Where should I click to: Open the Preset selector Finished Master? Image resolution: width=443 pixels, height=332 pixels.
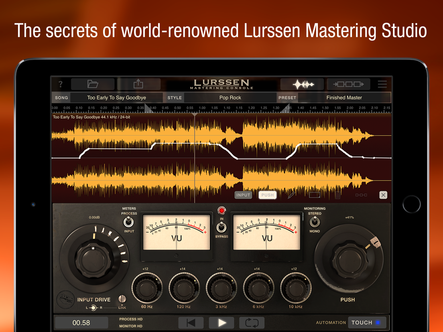pyautogui.click(x=344, y=98)
